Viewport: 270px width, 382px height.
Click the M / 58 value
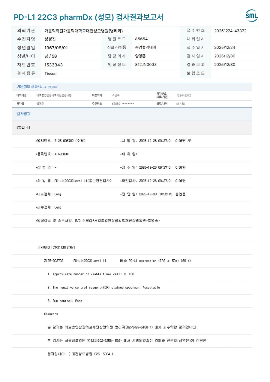pos(181,104)
